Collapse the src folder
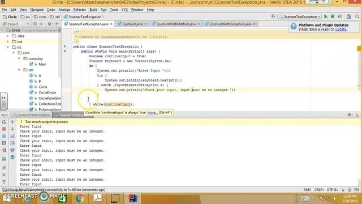Screen dimensions: 362x204 pyautogui.click(x=8, y=47)
